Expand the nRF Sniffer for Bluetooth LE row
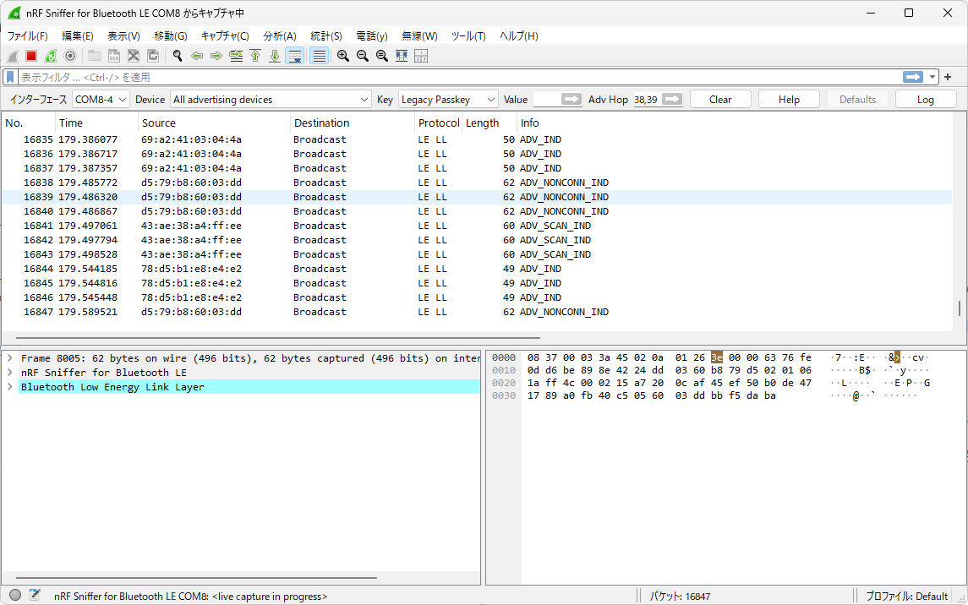 pos(10,373)
